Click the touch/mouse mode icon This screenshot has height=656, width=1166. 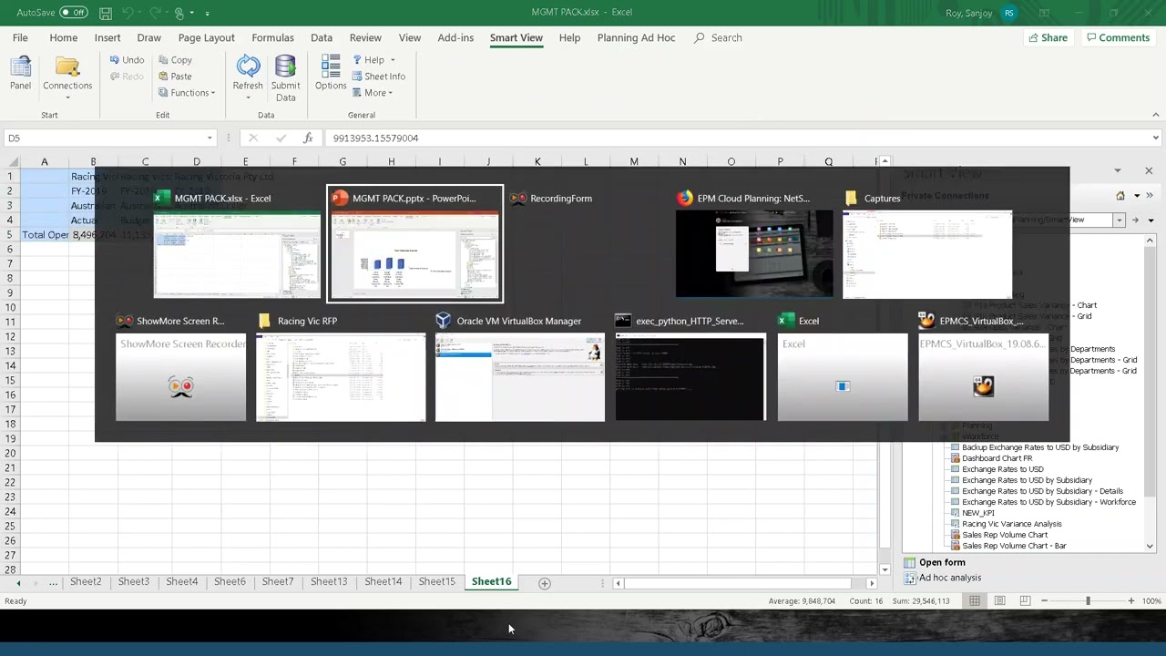click(x=179, y=13)
